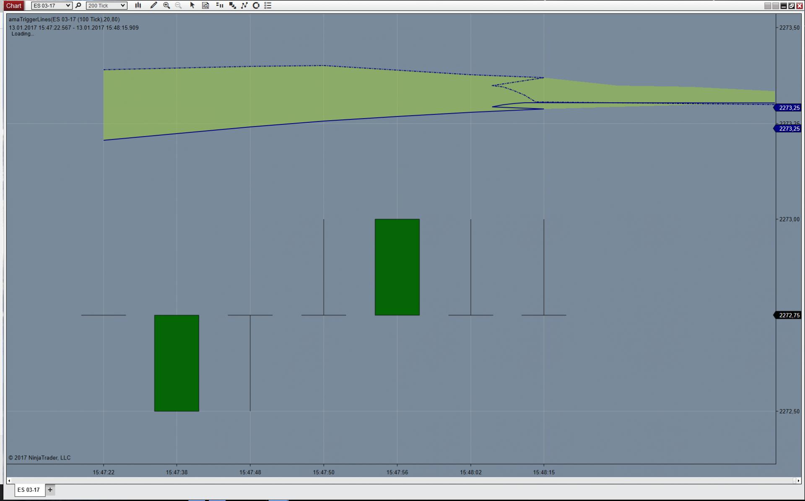The image size is (805, 501).
Task: Open the Data Series icon
Action: [x=232, y=5]
